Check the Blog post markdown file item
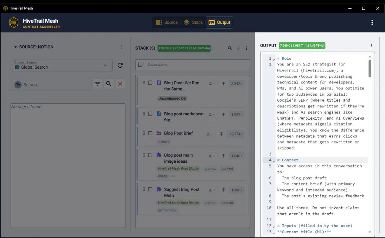The height and width of the screenshot is (238, 385). point(150,114)
